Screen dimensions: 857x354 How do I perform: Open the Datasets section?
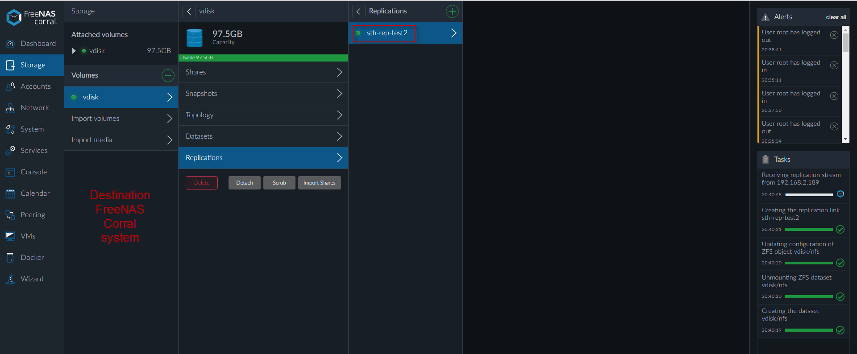[x=263, y=136]
